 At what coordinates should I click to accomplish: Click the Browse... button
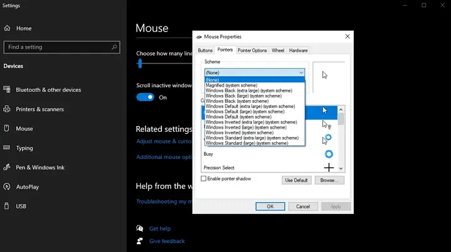pos(329,180)
